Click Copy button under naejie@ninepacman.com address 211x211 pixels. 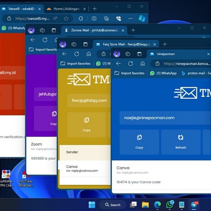tap(139, 142)
